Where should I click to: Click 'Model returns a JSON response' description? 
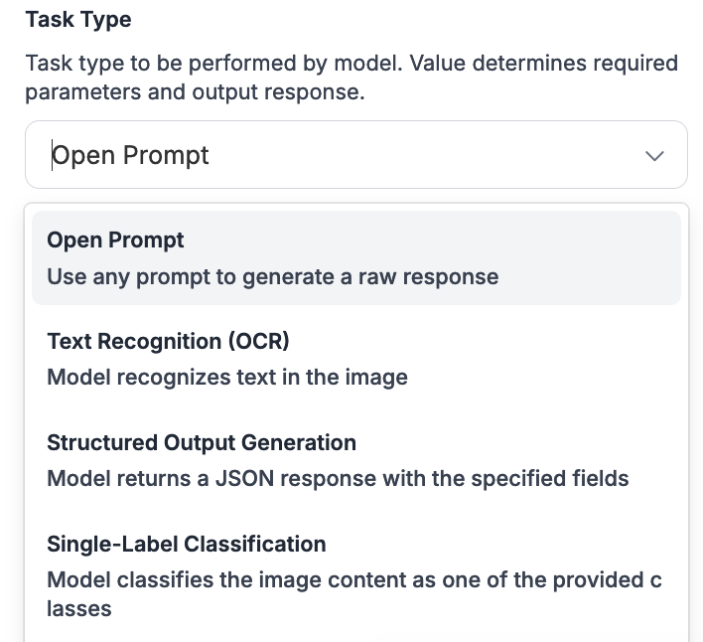click(x=338, y=479)
